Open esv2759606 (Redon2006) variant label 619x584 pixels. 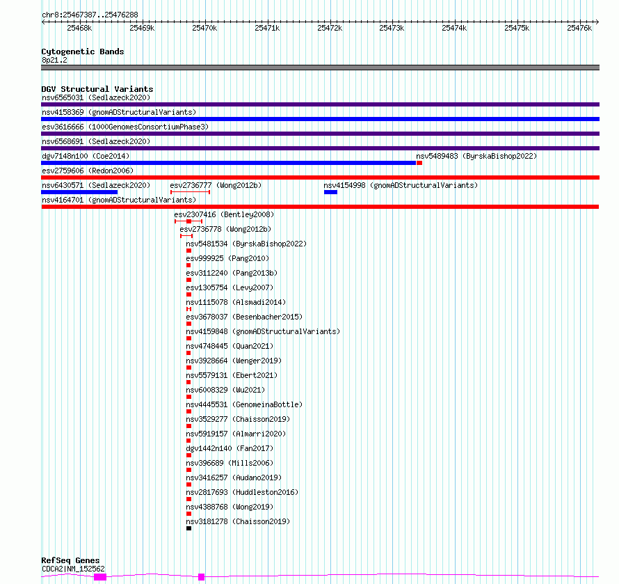[88, 171]
